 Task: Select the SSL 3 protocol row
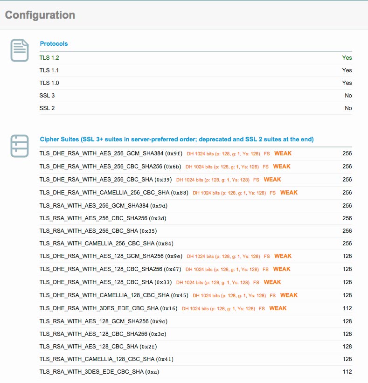195,96
